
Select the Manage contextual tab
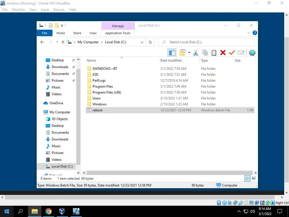(x=118, y=26)
